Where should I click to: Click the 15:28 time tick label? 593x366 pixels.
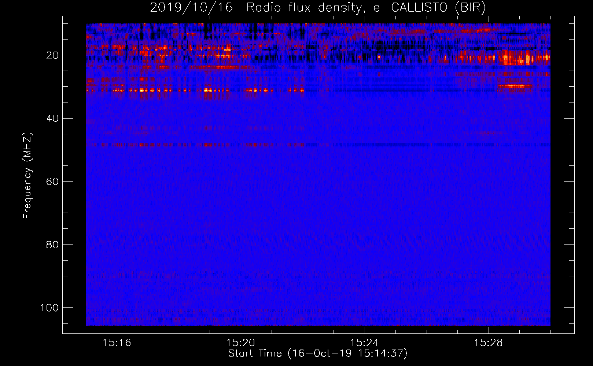(489, 343)
